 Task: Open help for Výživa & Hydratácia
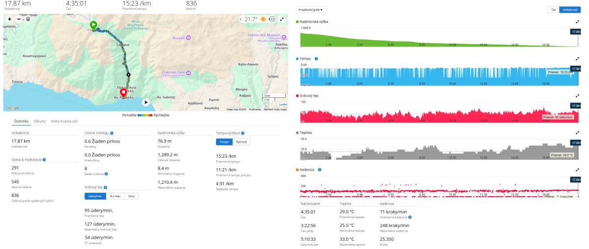tap(44, 159)
